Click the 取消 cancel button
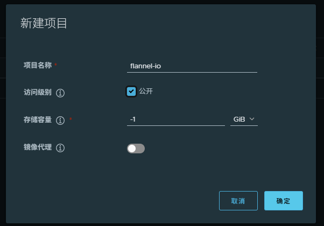The height and width of the screenshot is (226, 324). (238, 201)
